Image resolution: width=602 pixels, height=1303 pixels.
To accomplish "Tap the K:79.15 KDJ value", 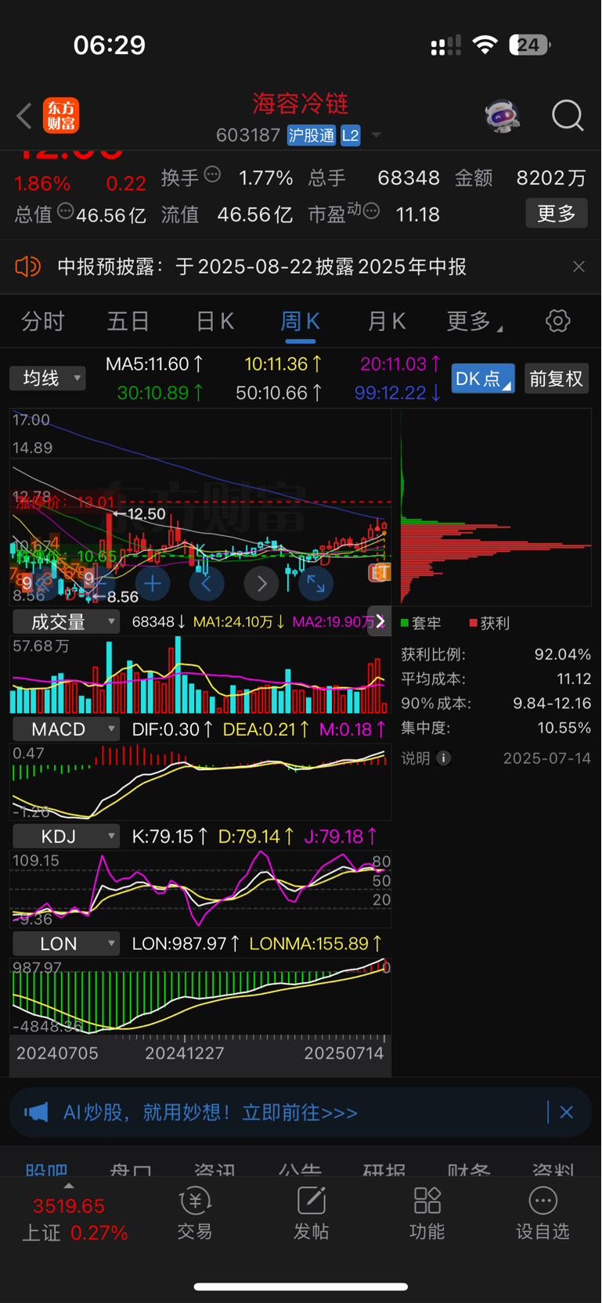I will [170, 837].
